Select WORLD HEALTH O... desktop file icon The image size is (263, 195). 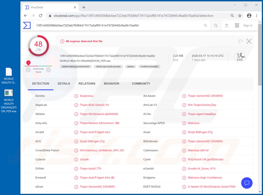click(9, 76)
